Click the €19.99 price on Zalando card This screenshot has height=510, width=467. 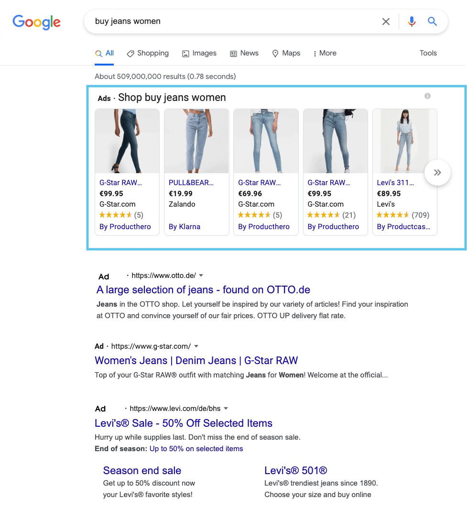[181, 194]
